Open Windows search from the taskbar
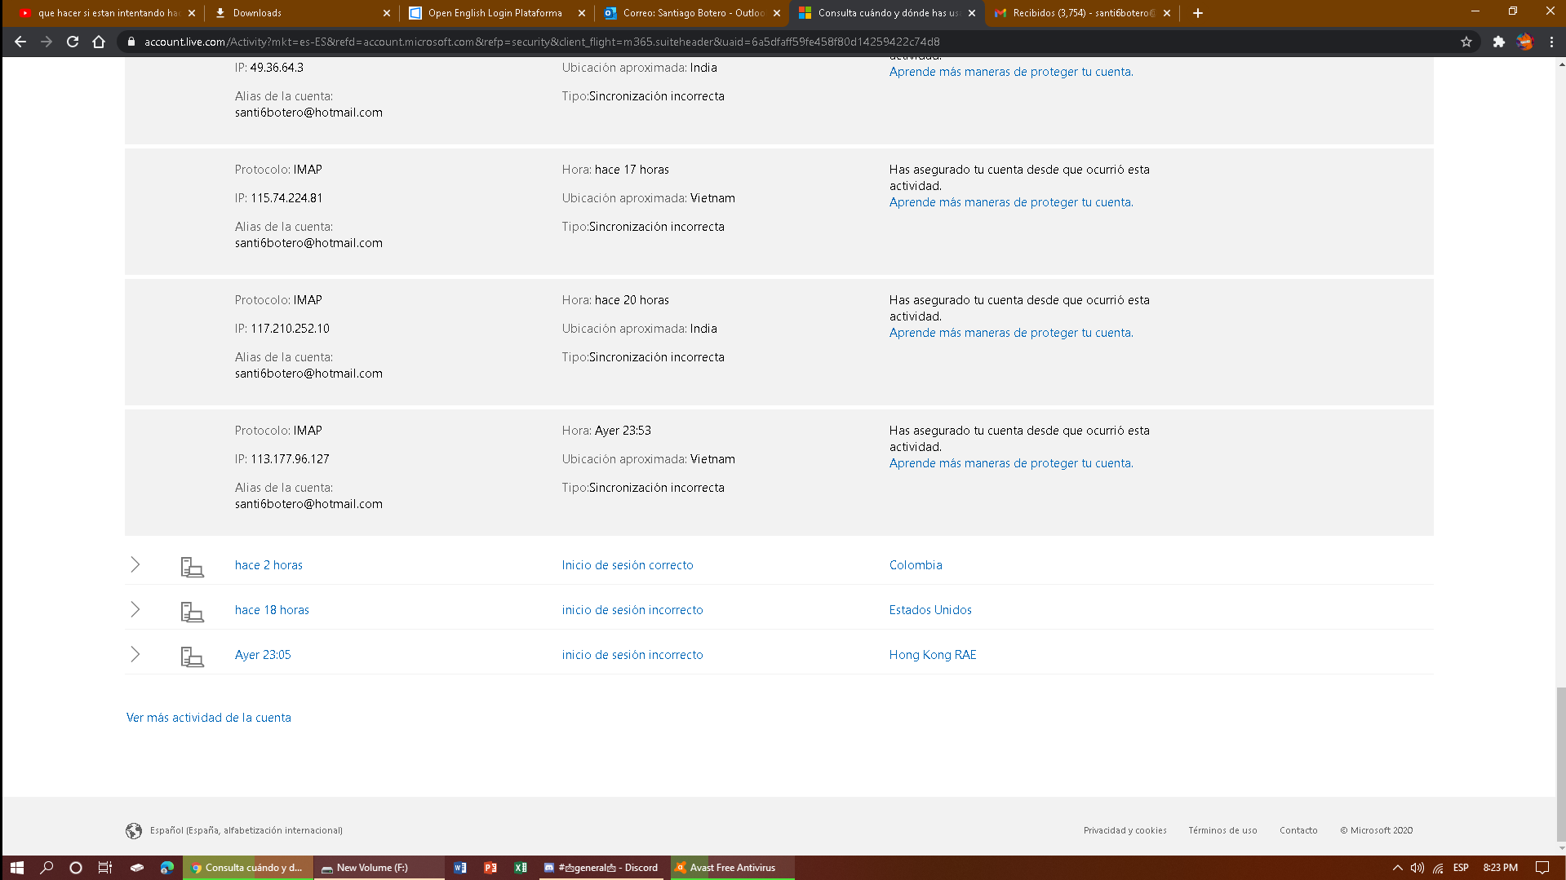 pos(47,868)
